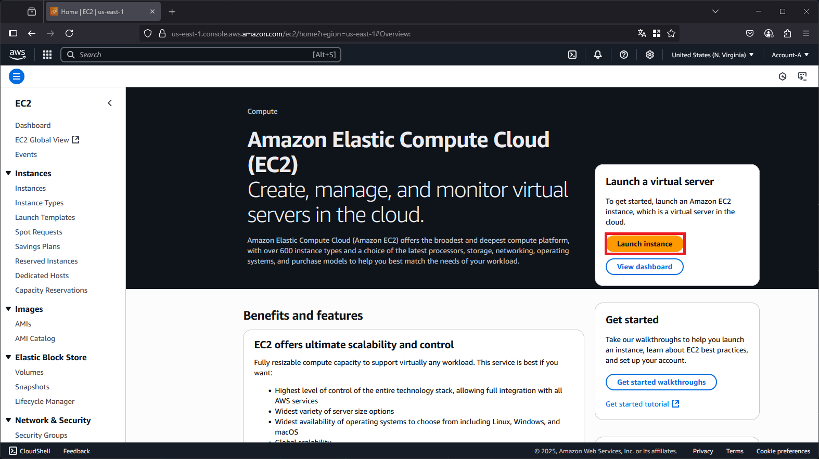Click the AWS logo home icon

pos(17,54)
